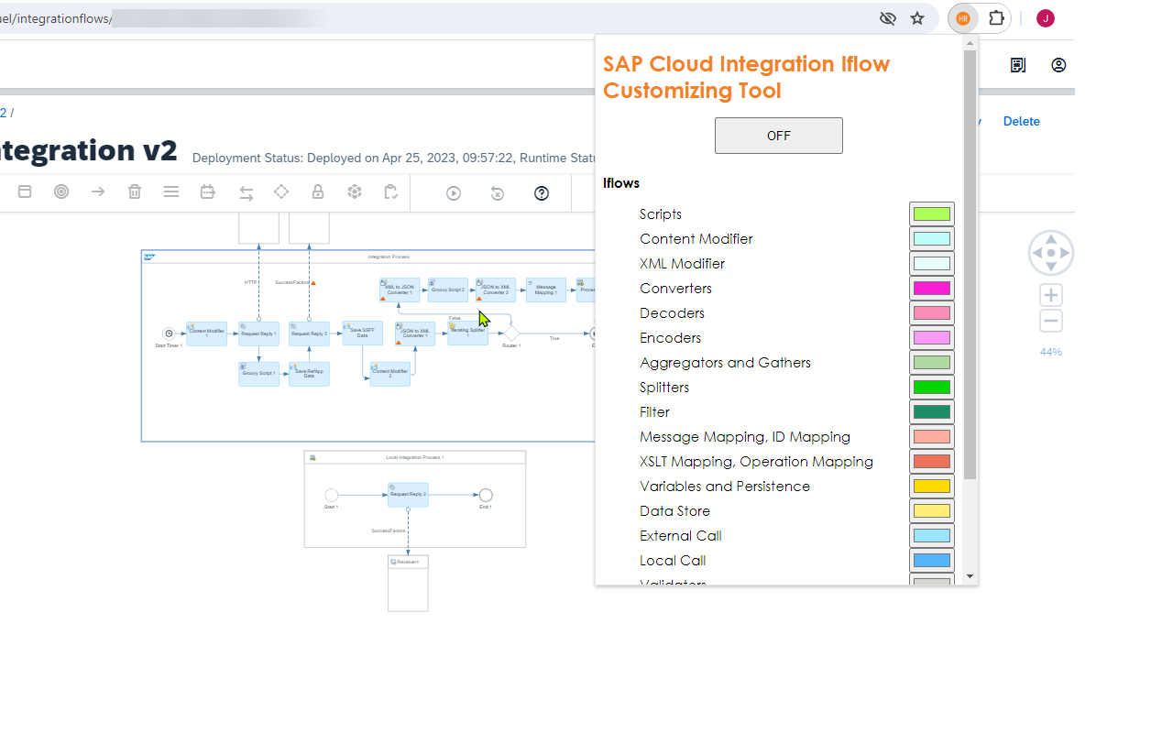Click the Delete link
Screen dimensions: 1173x733
pyautogui.click(x=1021, y=121)
